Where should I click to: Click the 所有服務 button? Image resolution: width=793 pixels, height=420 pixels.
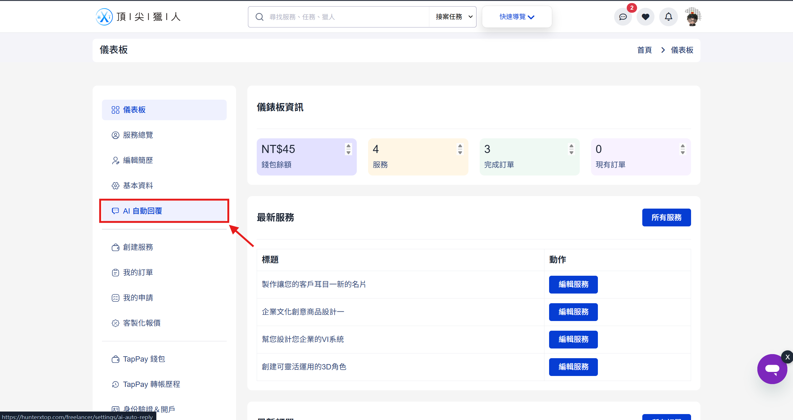[x=666, y=218]
